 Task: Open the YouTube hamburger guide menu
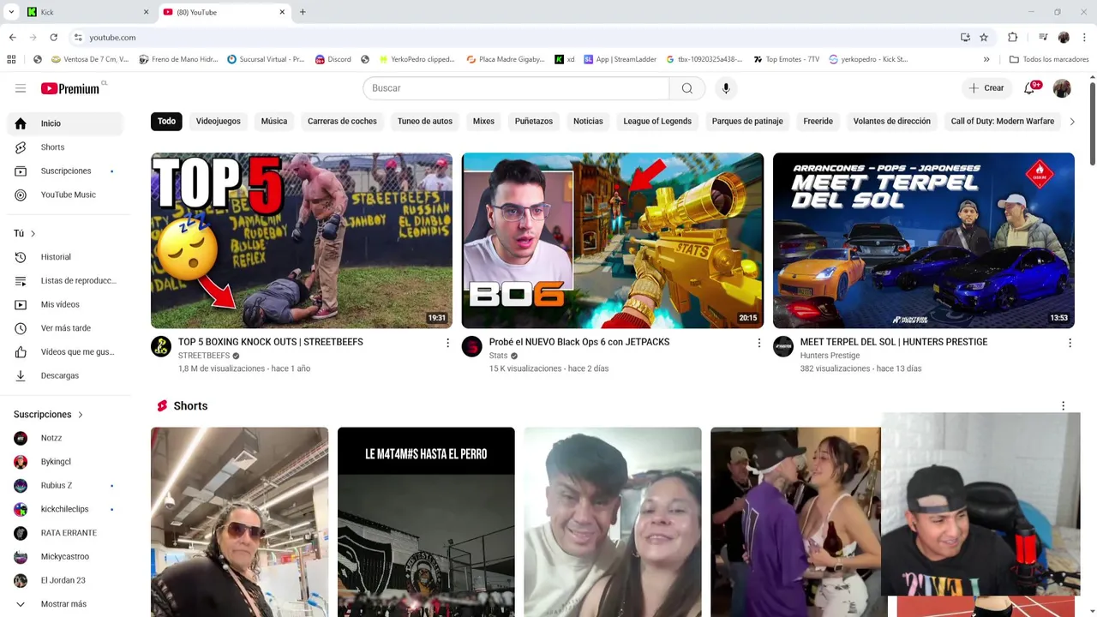pyautogui.click(x=21, y=88)
